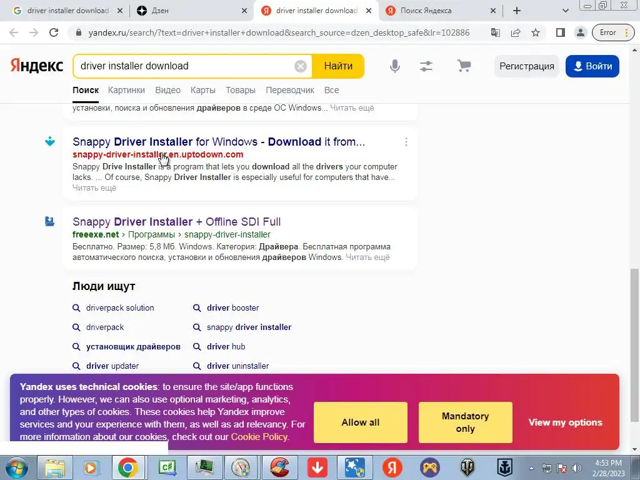Open Yandex Browser from the taskbar
640x480 pixels.
[392, 467]
